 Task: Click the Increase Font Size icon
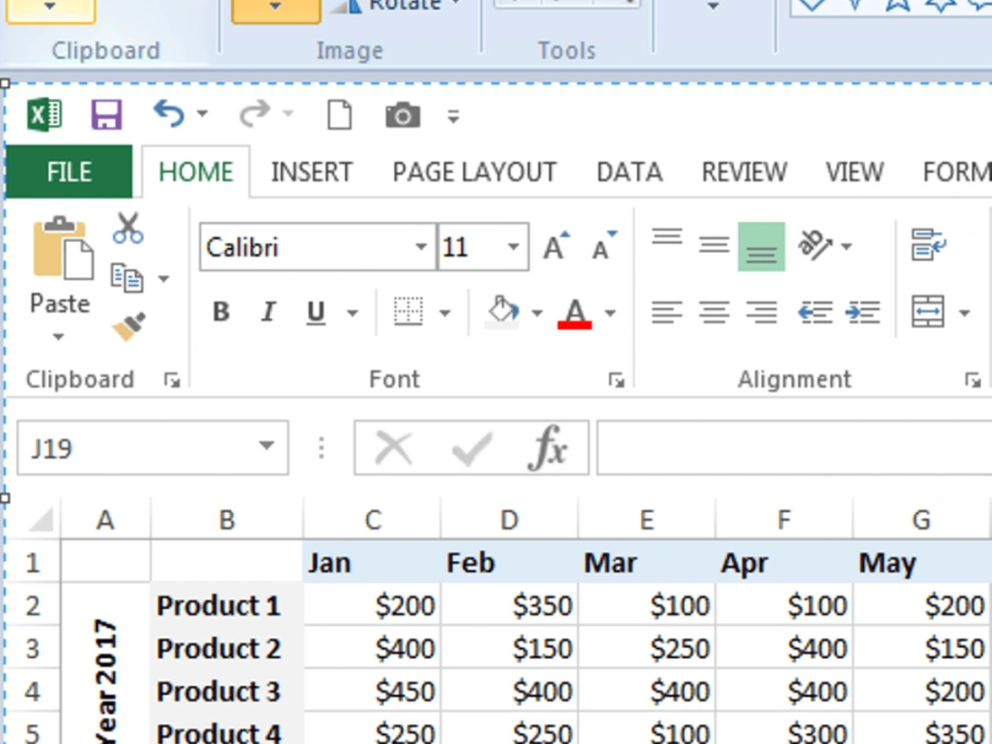tap(553, 246)
